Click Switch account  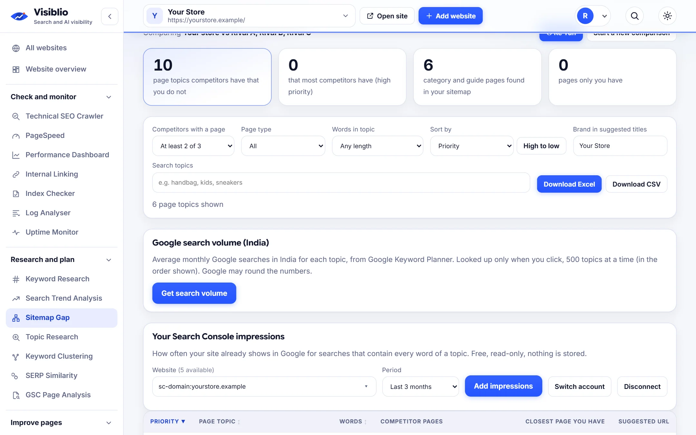tap(580, 387)
